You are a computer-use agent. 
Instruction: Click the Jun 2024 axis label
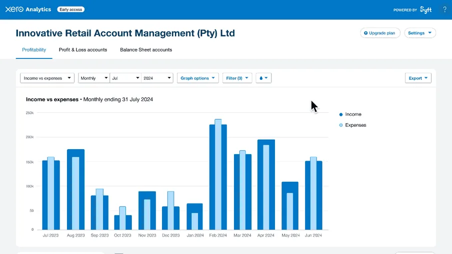313,236
